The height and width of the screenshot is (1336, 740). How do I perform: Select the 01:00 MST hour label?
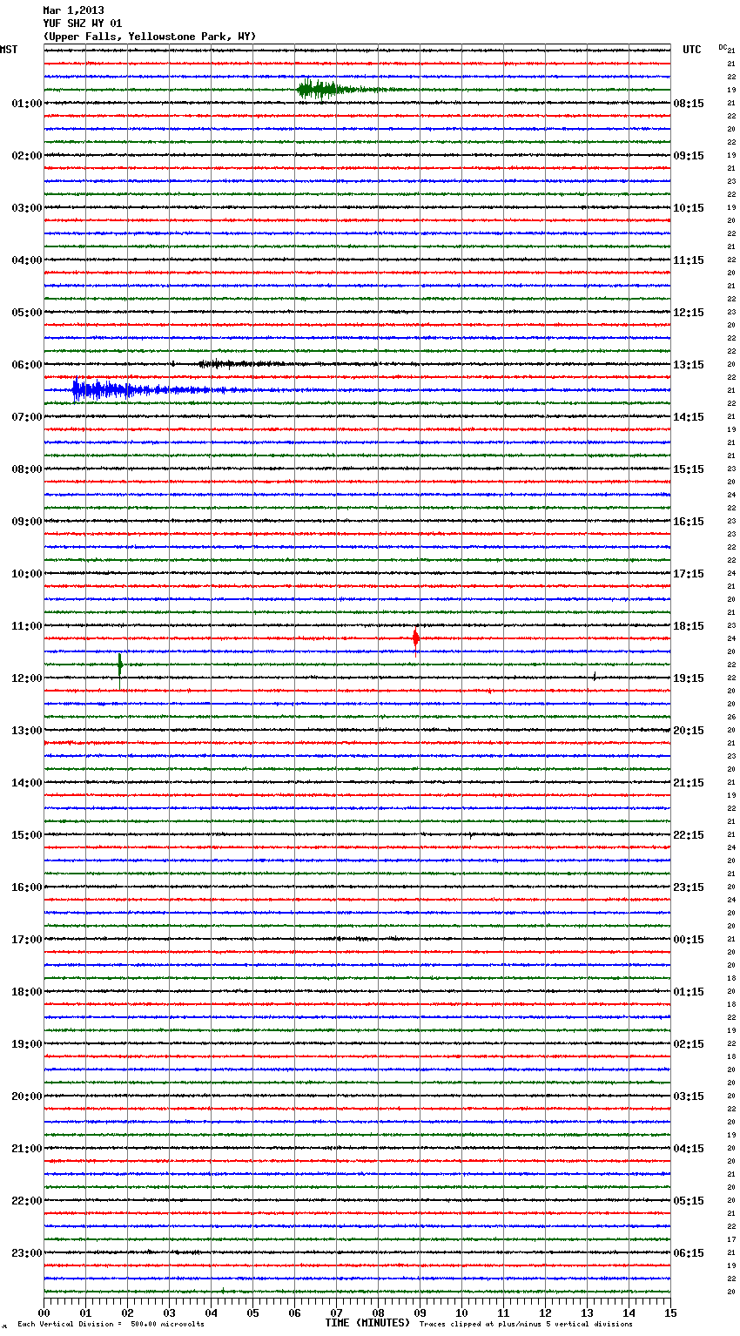(26, 104)
